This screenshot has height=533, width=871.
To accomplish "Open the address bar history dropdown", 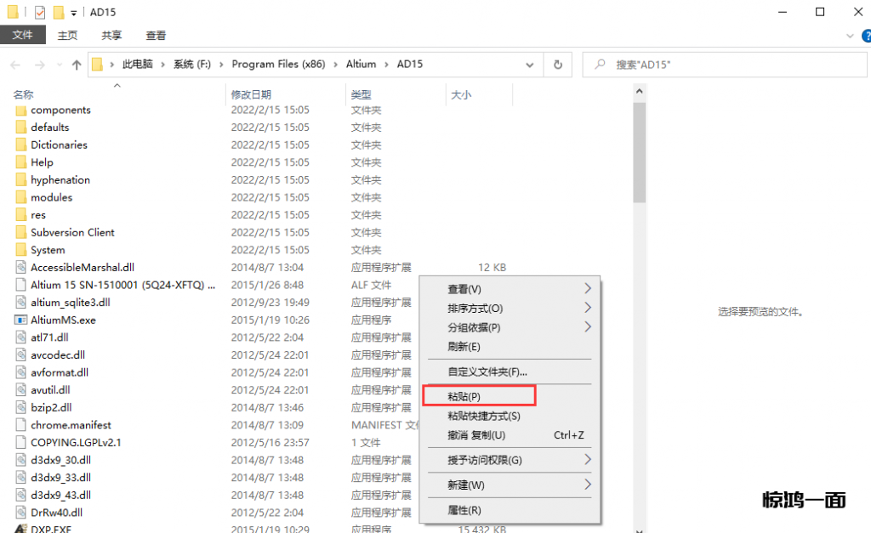I will click(x=530, y=65).
